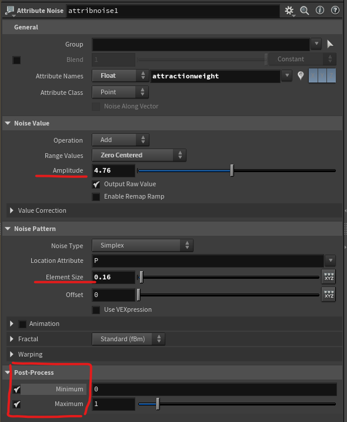Click the magnifier search parameters icon
The width and height of the screenshot is (347, 422).
pyautogui.click(x=304, y=11)
